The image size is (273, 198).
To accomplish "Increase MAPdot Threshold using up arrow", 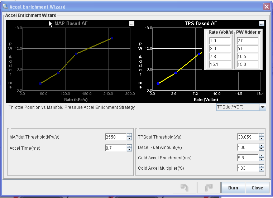I will pos(129,135).
